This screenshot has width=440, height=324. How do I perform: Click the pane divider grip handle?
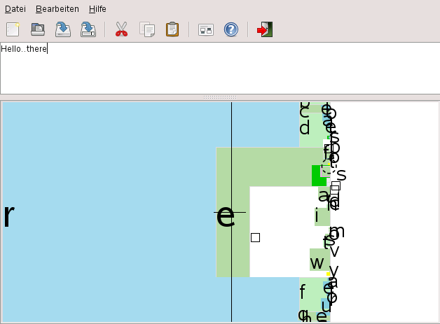220,97
